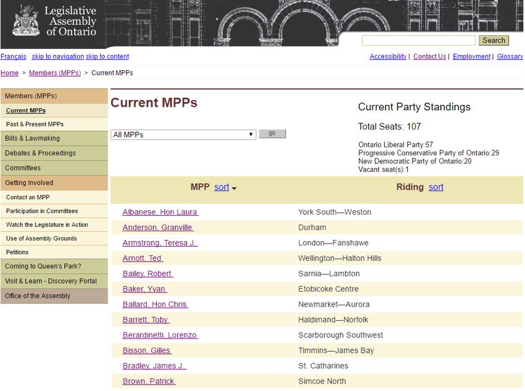Switch language via the Français link
525x391 pixels.
[14, 57]
